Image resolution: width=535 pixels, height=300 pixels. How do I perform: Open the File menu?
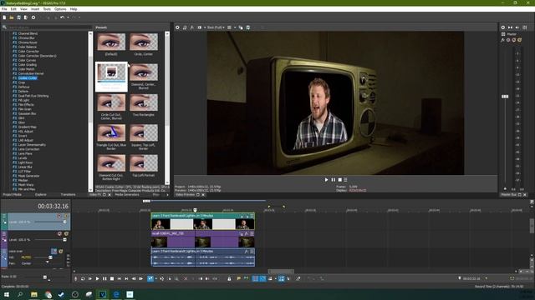pos(4,9)
